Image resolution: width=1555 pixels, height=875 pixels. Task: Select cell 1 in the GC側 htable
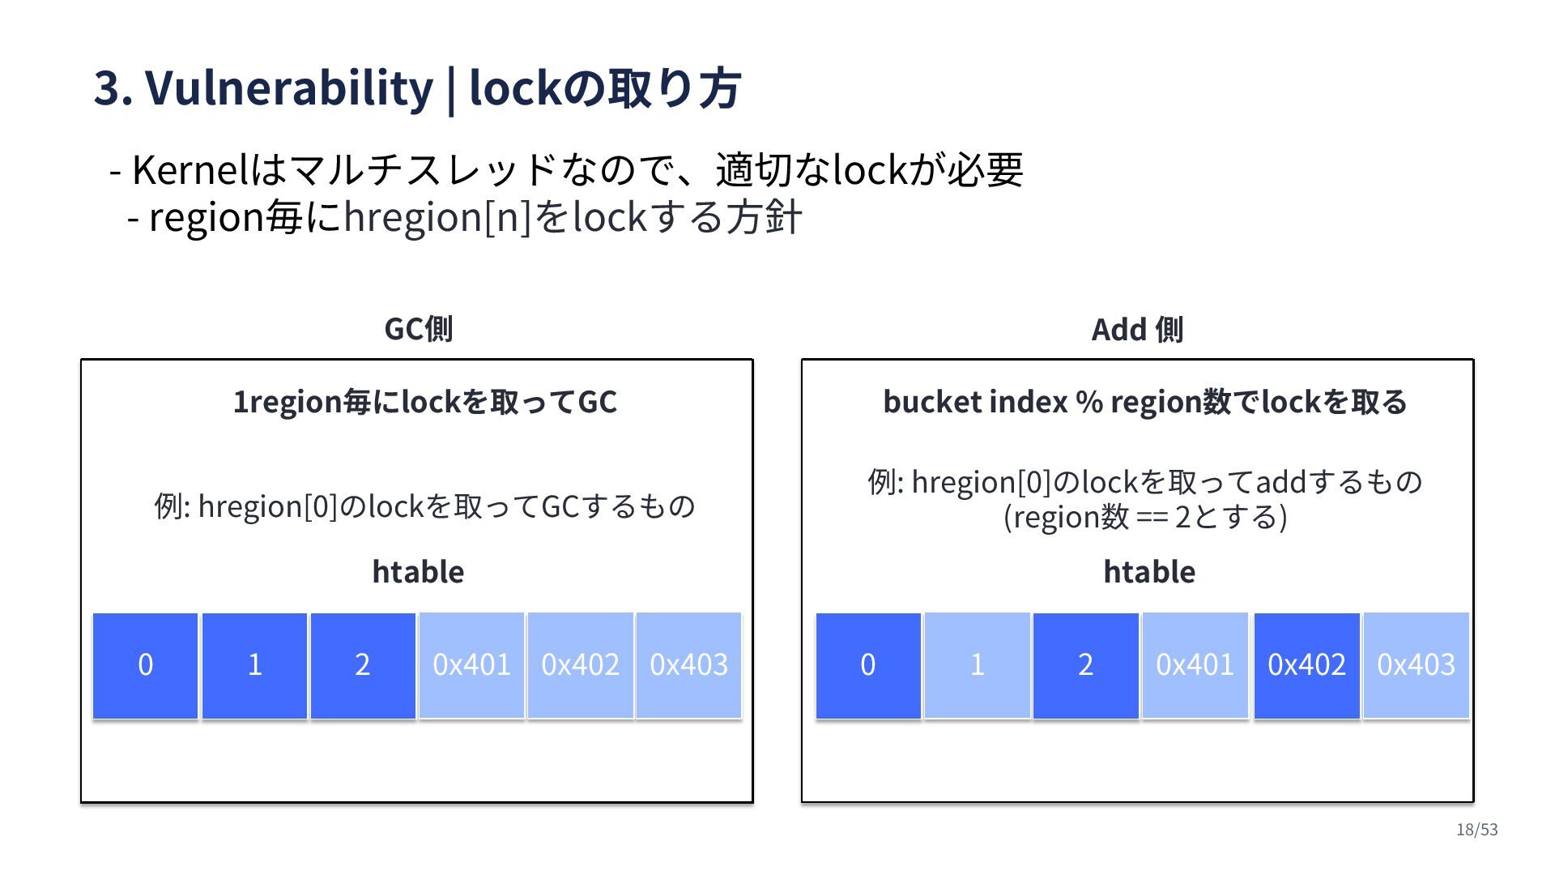(x=254, y=665)
